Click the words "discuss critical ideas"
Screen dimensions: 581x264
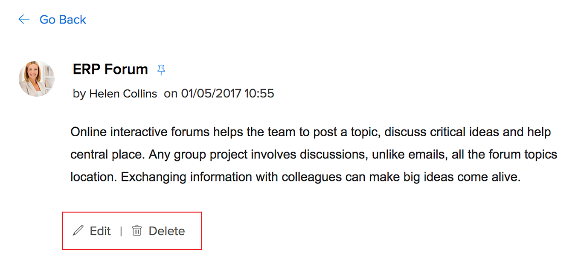pyautogui.click(x=442, y=132)
